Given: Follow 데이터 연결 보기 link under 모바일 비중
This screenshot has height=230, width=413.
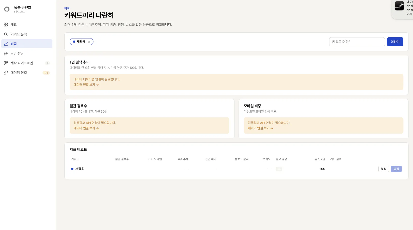Looking at the screenshot, I should (260, 128).
